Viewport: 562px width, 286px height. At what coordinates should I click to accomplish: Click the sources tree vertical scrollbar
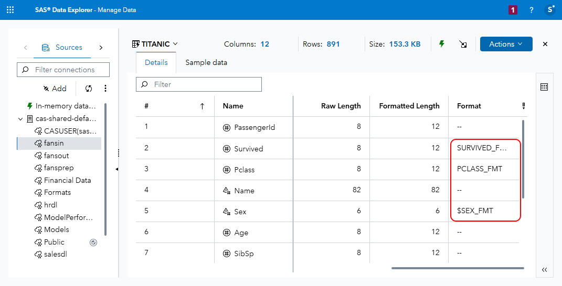105,169
